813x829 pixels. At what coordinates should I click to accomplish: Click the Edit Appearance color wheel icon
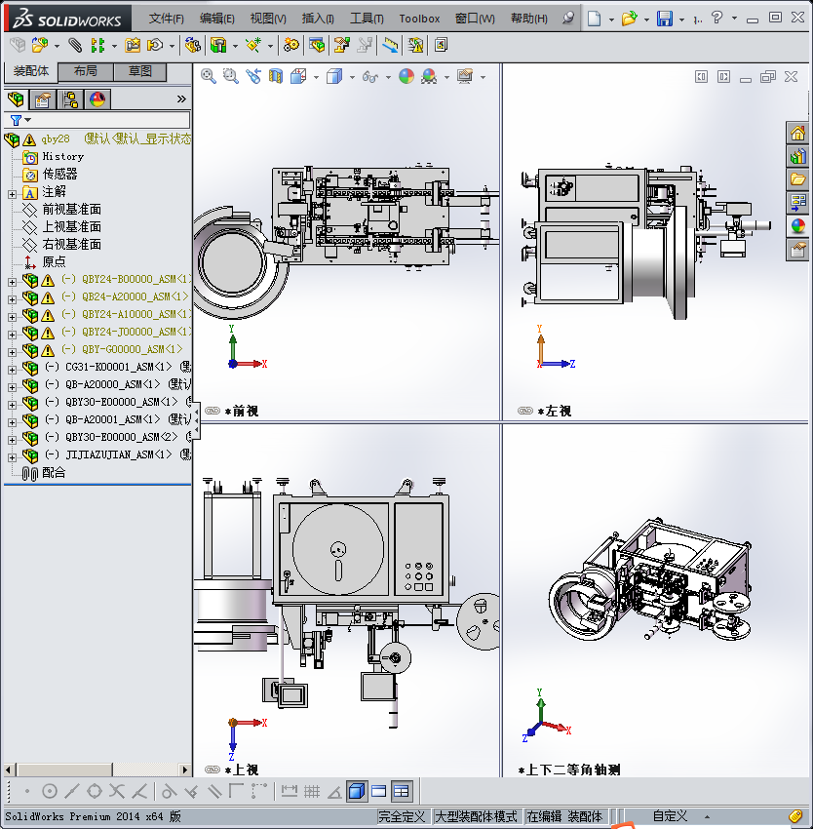coord(406,76)
